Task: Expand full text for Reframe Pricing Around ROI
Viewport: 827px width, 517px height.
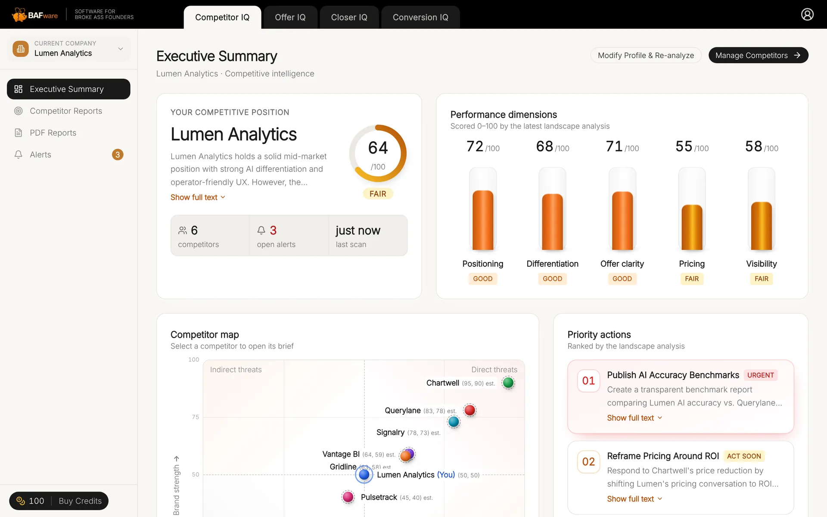Action: pyautogui.click(x=634, y=499)
